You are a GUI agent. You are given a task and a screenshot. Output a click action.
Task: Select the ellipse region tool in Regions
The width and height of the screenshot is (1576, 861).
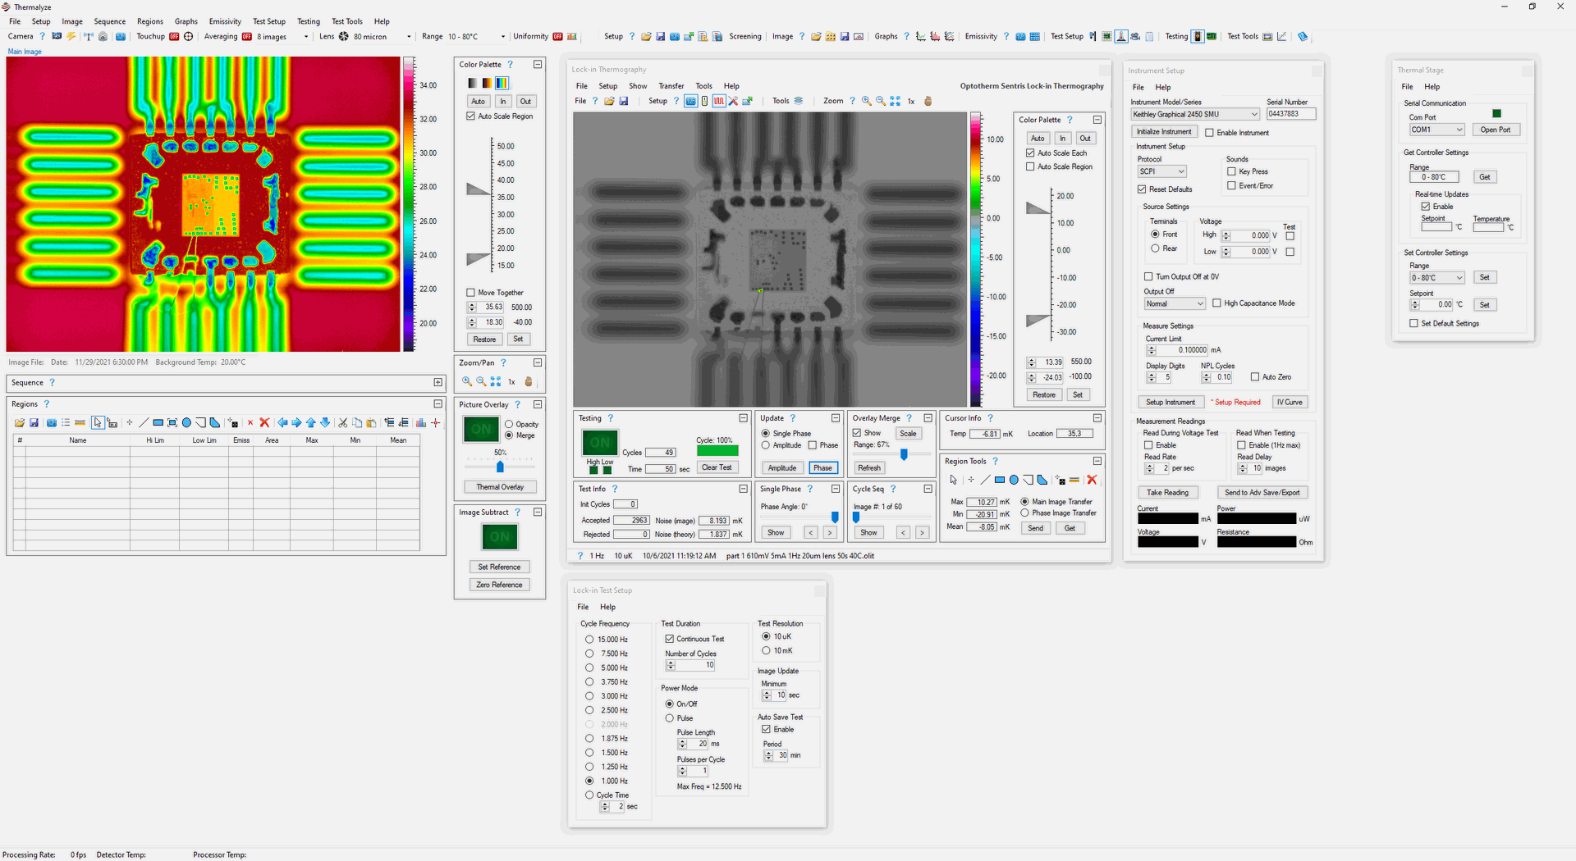(186, 423)
